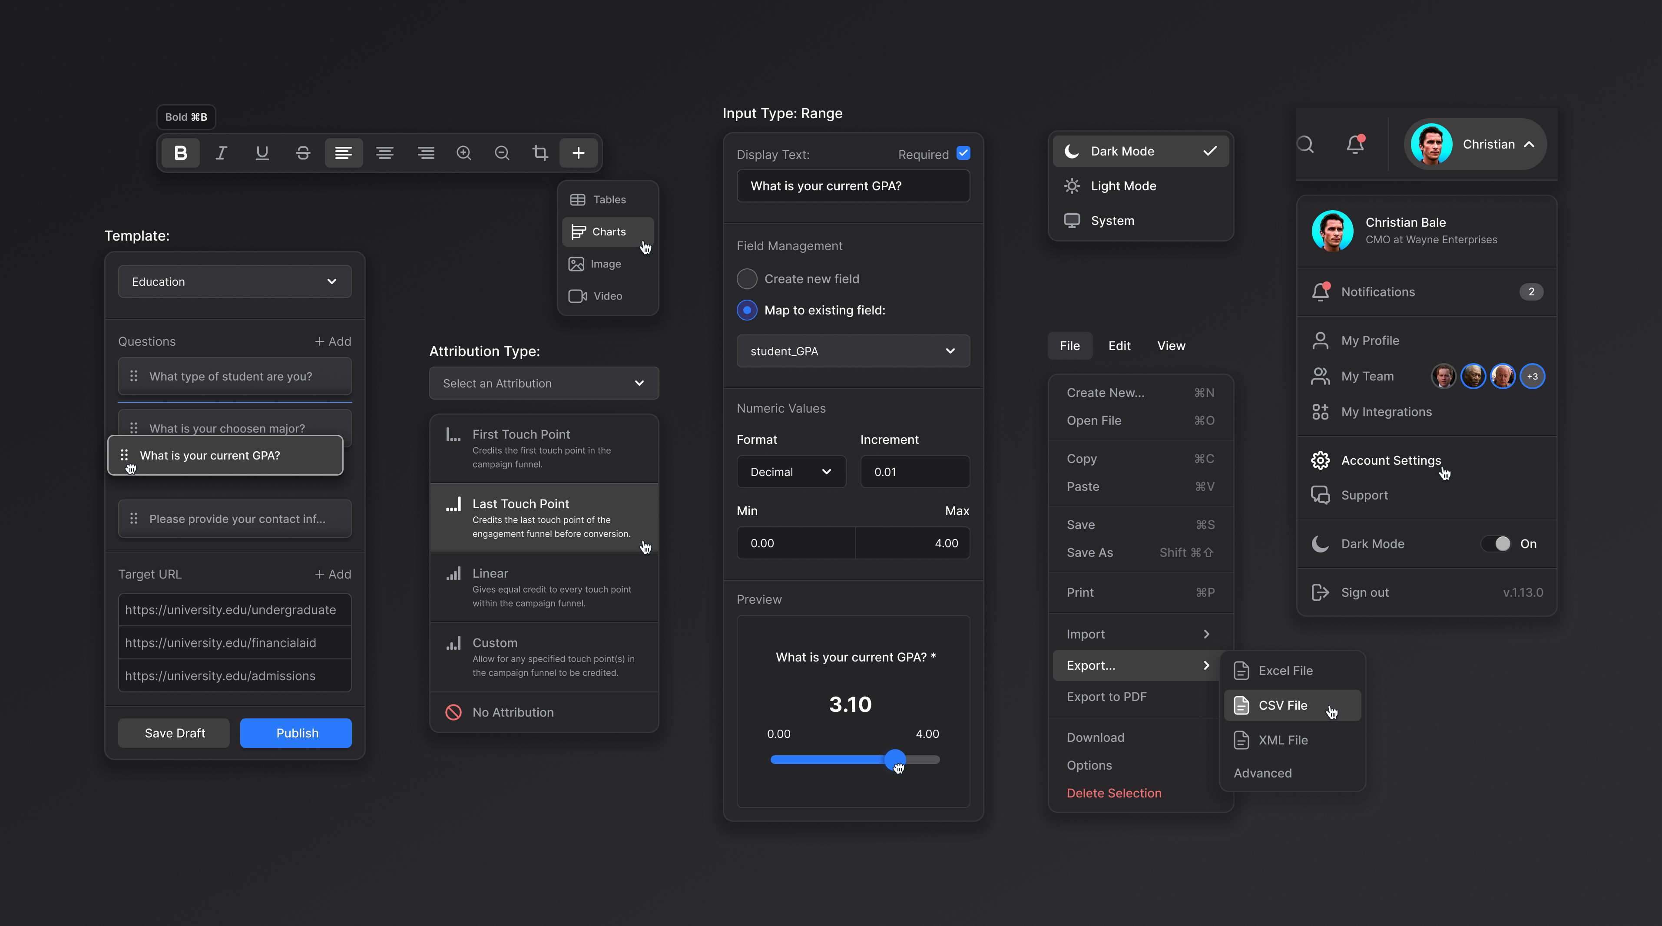1662x926 pixels.
Task: Select the Video insert option
Action: 606,295
